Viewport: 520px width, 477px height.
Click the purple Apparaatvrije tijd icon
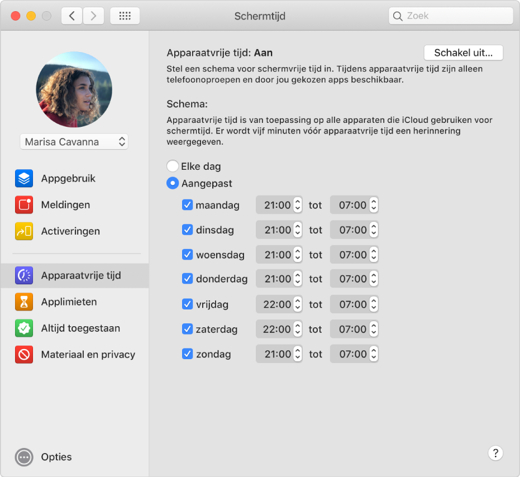click(x=24, y=275)
